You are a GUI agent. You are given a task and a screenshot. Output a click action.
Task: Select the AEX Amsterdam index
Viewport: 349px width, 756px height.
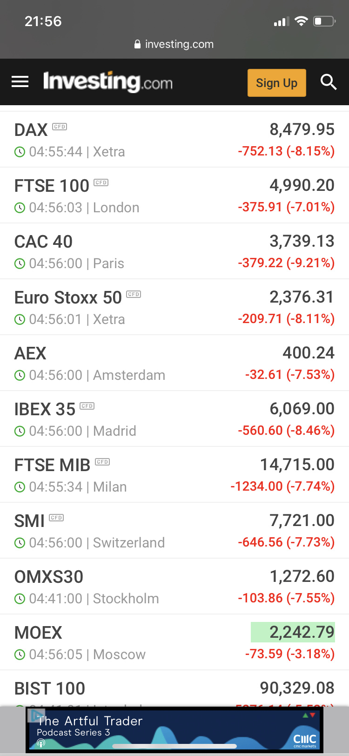click(174, 363)
